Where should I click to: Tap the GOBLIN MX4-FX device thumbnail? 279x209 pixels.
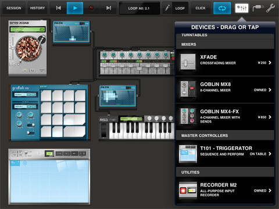coord(188,116)
